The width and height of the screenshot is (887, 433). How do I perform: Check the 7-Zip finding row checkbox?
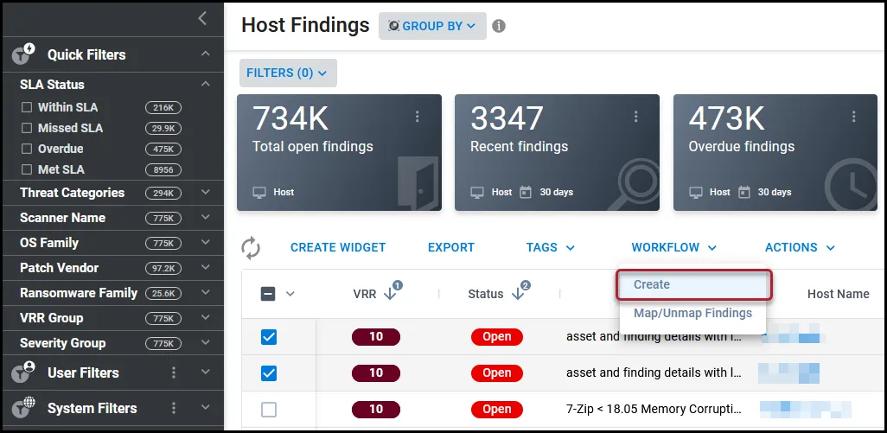pos(269,410)
